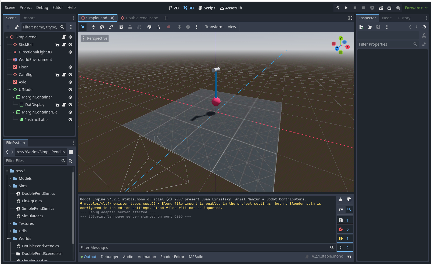Toggle Use Local Space cube icon
Image resolution: width=431 pixels, height=264 pixels.
(149, 27)
